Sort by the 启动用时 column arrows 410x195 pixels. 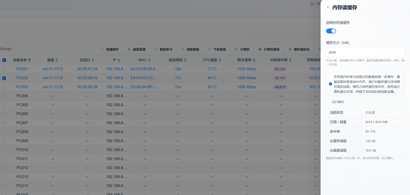tap(185, 60)
